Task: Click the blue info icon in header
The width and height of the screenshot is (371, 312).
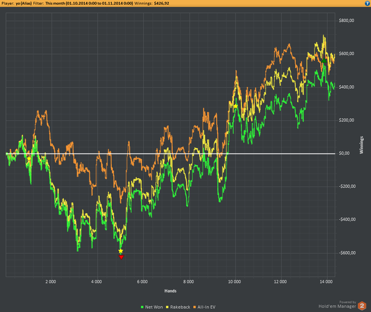Action: (x=367, y=3)
